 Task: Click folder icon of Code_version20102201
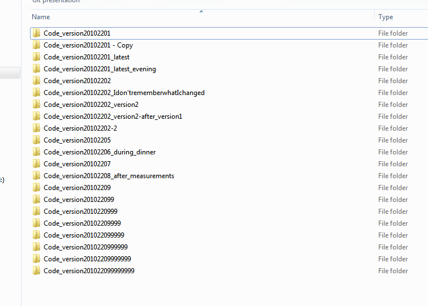[36, 33]
